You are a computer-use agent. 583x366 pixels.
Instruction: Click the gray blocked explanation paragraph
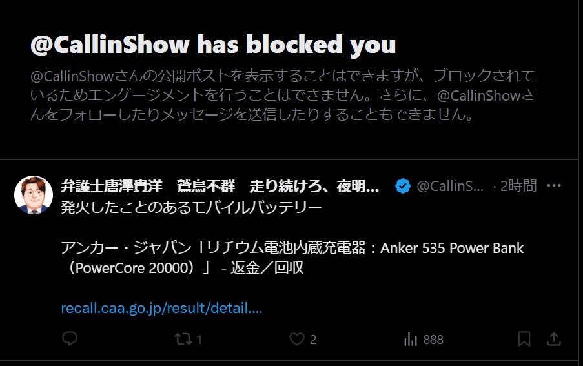click(283, 95)
